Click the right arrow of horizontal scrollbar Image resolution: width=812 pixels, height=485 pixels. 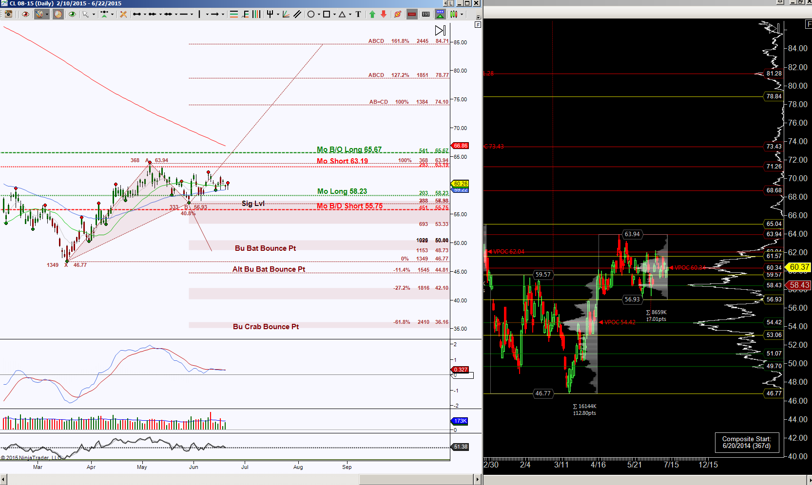coord(478,479)
